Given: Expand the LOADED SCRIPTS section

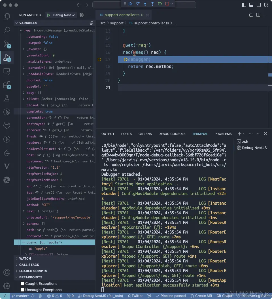Looking at the screenshot, I should [x=55, y=271].
